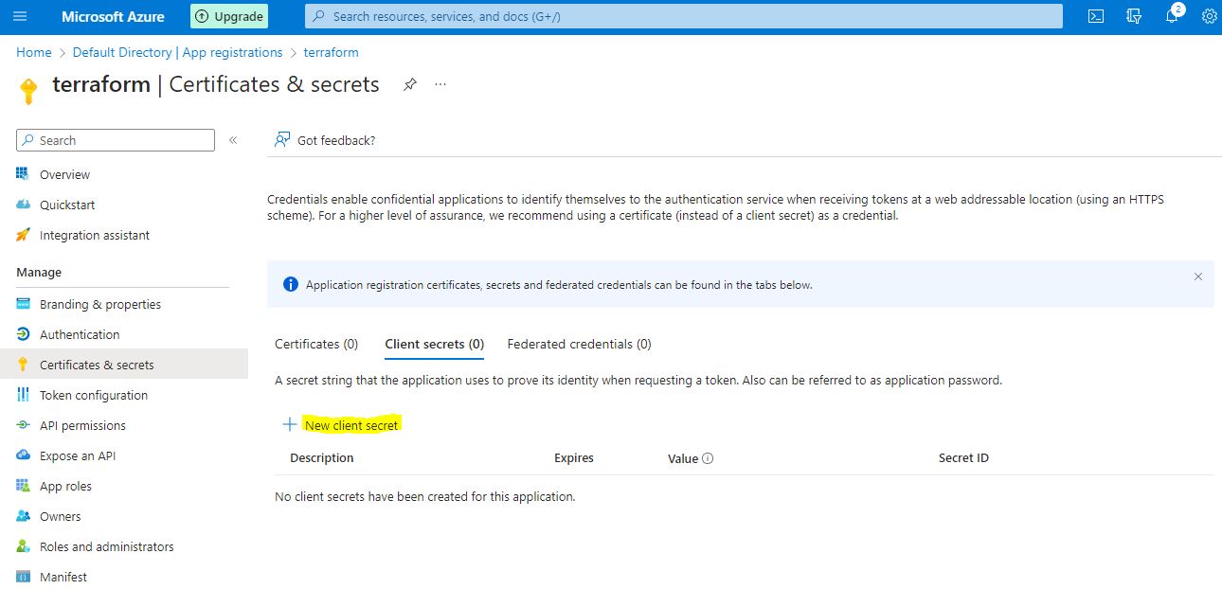
Task: Open the Azure portal hamburger menu
Action: (x=21, y=16)
